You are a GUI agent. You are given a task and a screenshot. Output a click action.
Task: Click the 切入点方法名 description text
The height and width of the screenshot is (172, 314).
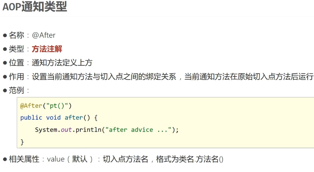[x=125, y=159]
